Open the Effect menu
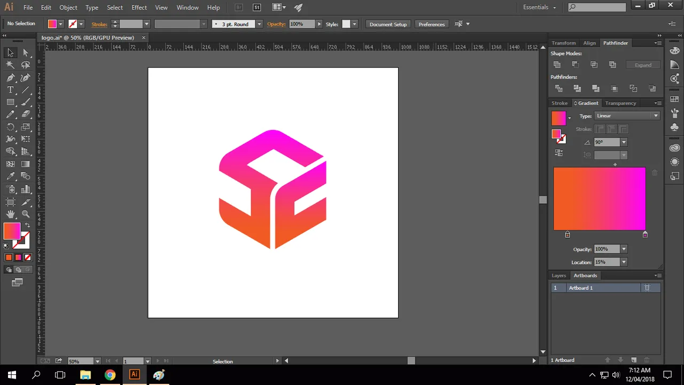This screenshot has height=385, width=684. (139, 7)
